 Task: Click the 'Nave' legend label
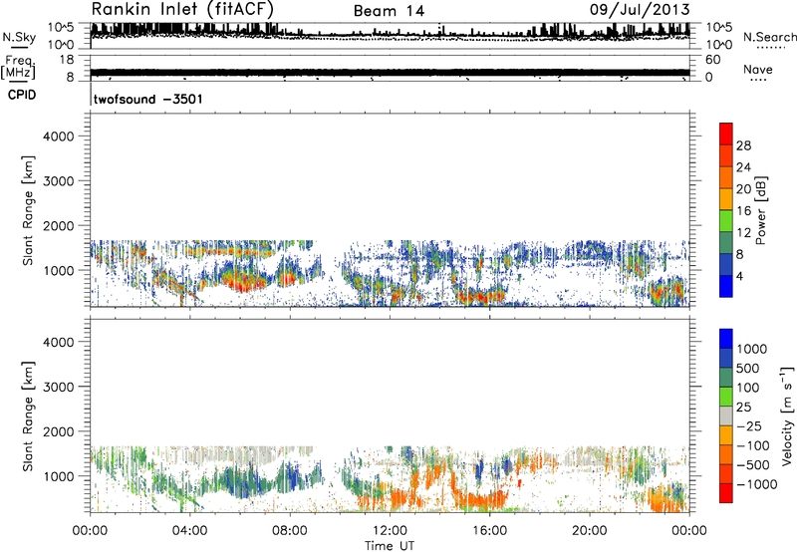pyautogui.click(x=758, y=69)
